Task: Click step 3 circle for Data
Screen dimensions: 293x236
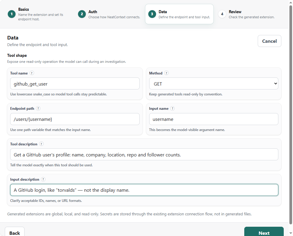Action: point(152,14)
